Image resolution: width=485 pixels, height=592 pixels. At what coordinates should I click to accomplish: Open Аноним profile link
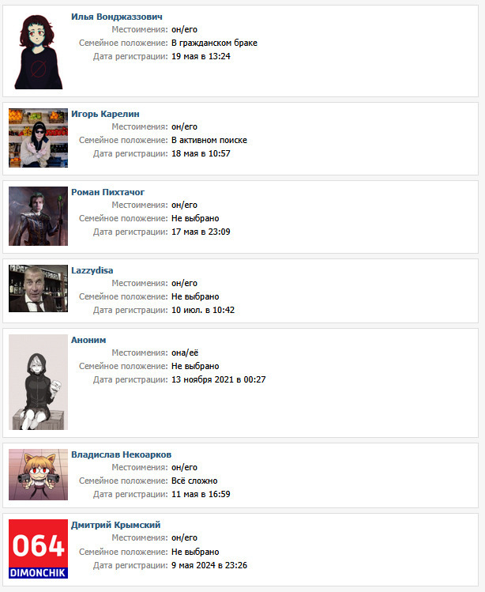point(88,339)
